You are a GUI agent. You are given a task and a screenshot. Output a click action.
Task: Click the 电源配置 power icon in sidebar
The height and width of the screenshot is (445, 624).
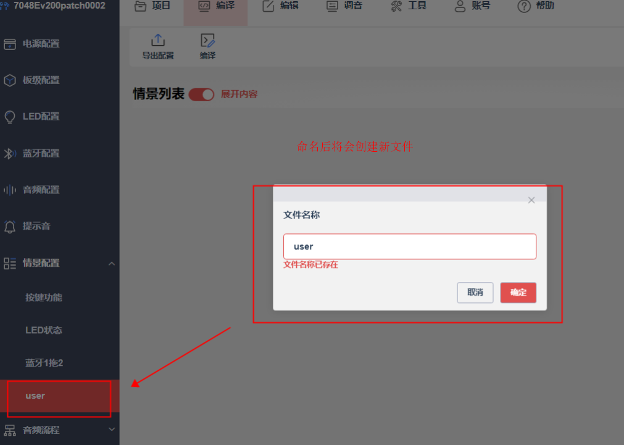[x=10, y=44]
